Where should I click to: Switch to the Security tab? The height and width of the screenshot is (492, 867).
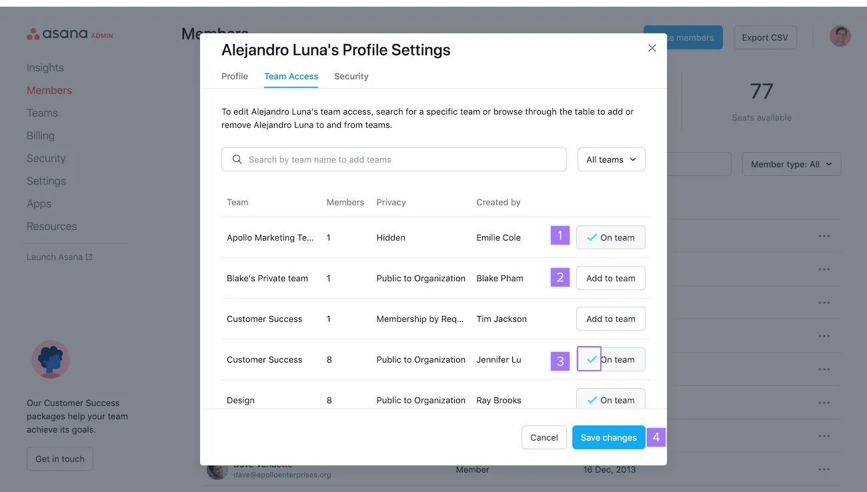pos(351,77)
